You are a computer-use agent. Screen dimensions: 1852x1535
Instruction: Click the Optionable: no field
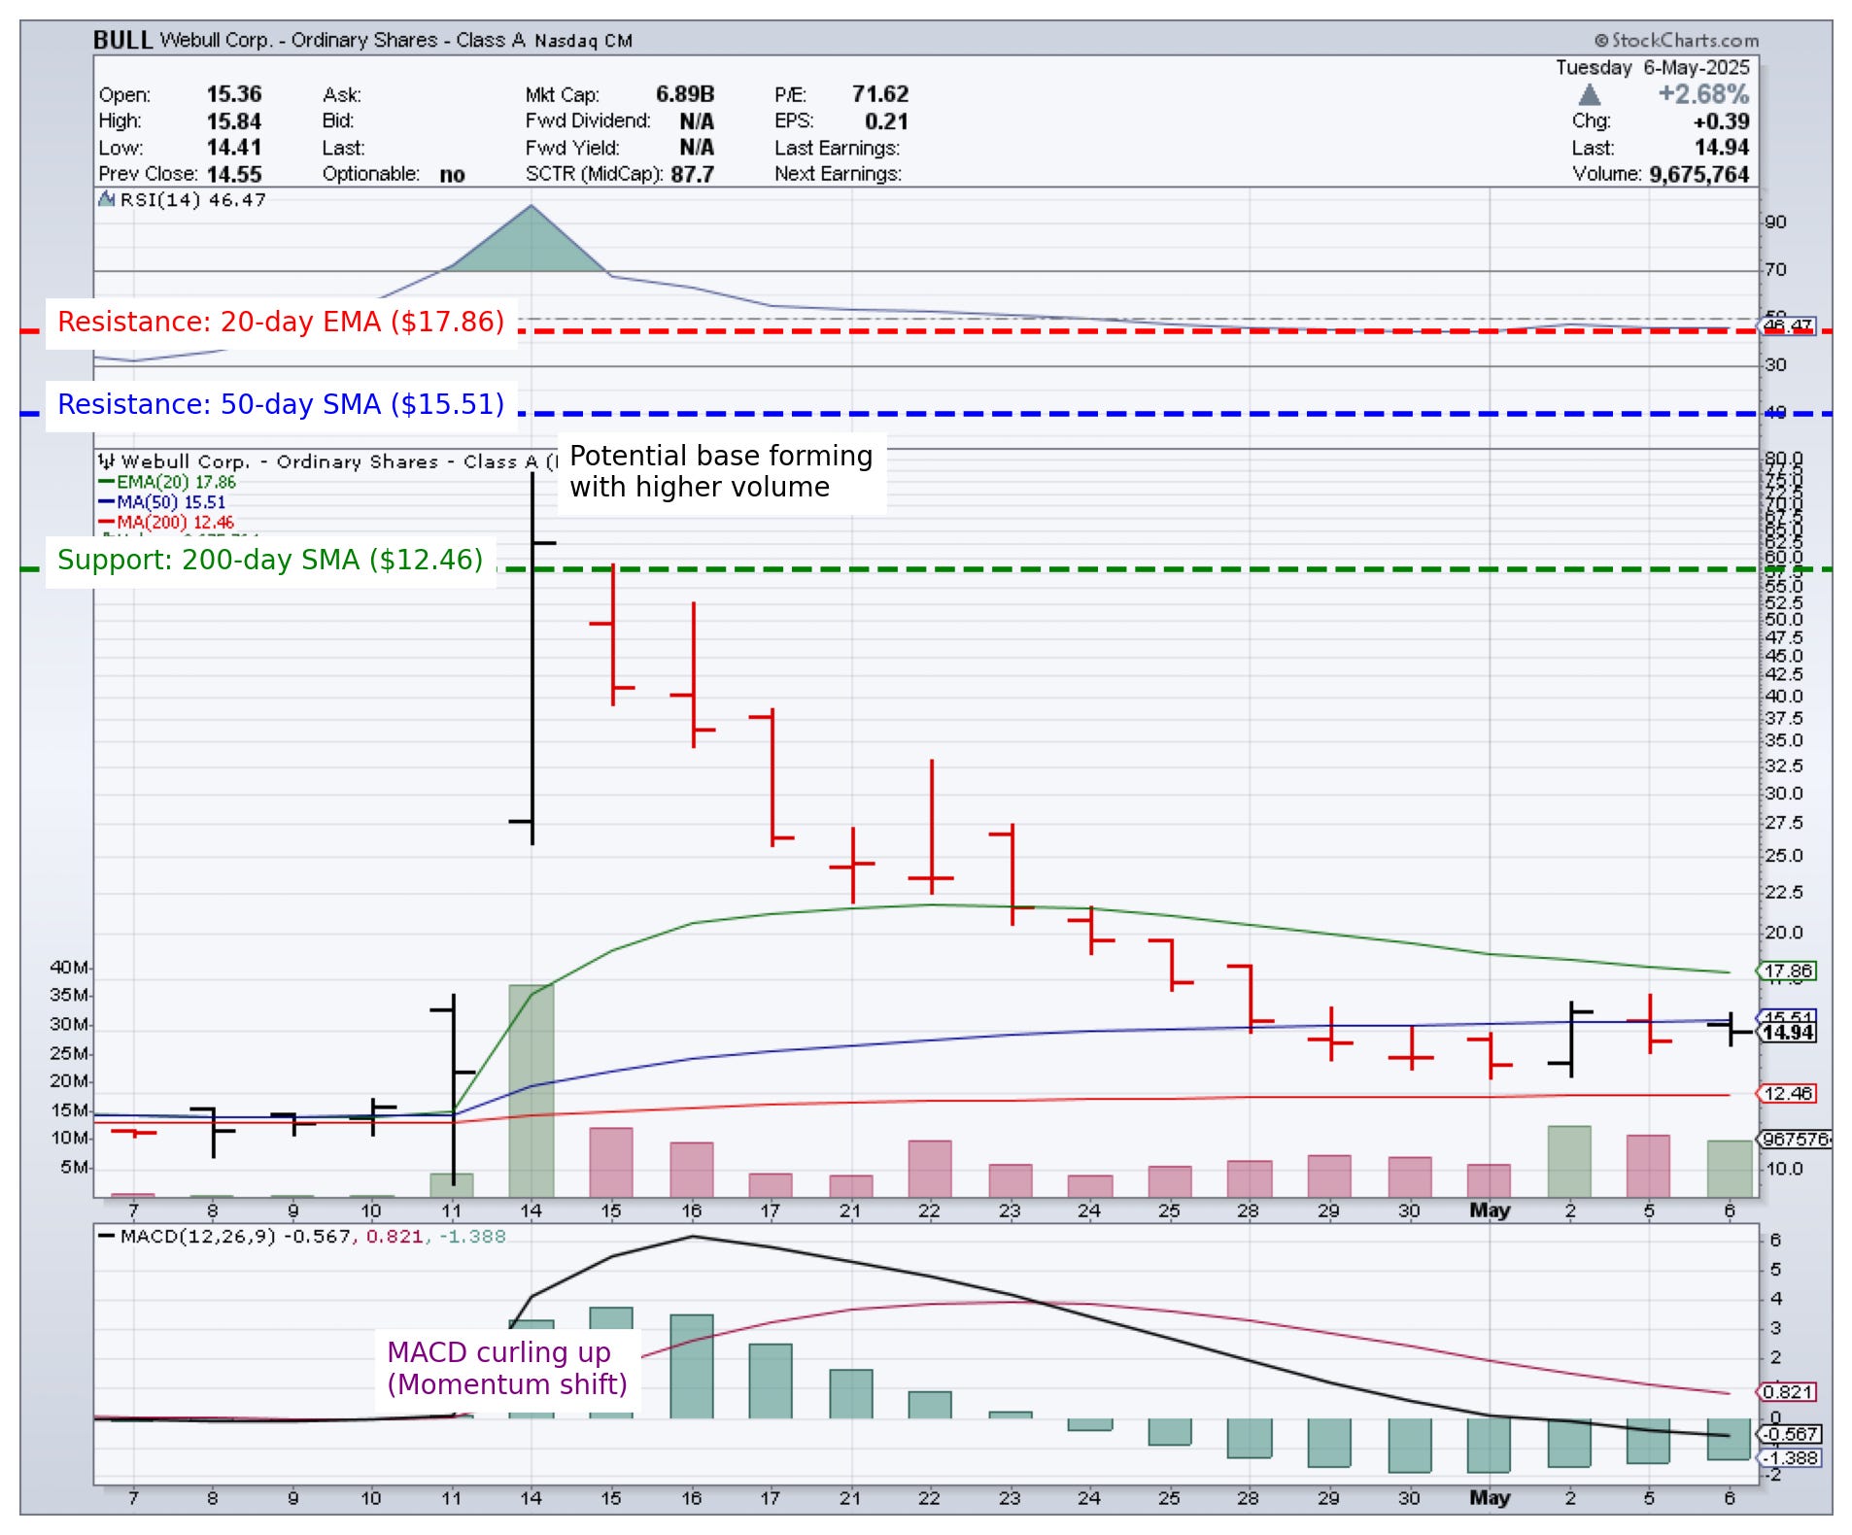394,174
